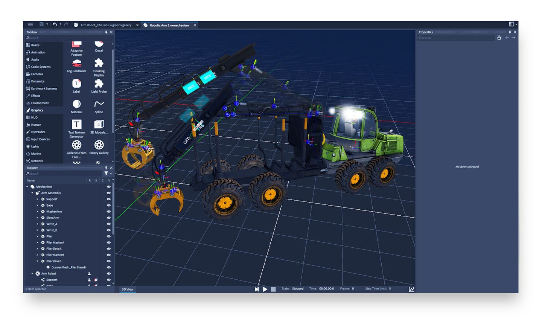This screenshot has height=320, width=542.
Task: Collapse the Mechanism tree node
Action: [27, 186]
